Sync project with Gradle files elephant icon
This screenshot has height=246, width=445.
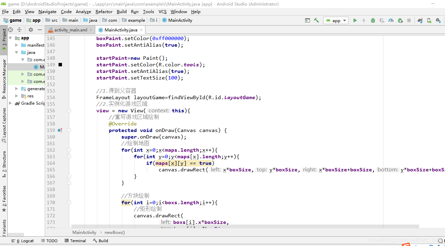tap(420, 20)
